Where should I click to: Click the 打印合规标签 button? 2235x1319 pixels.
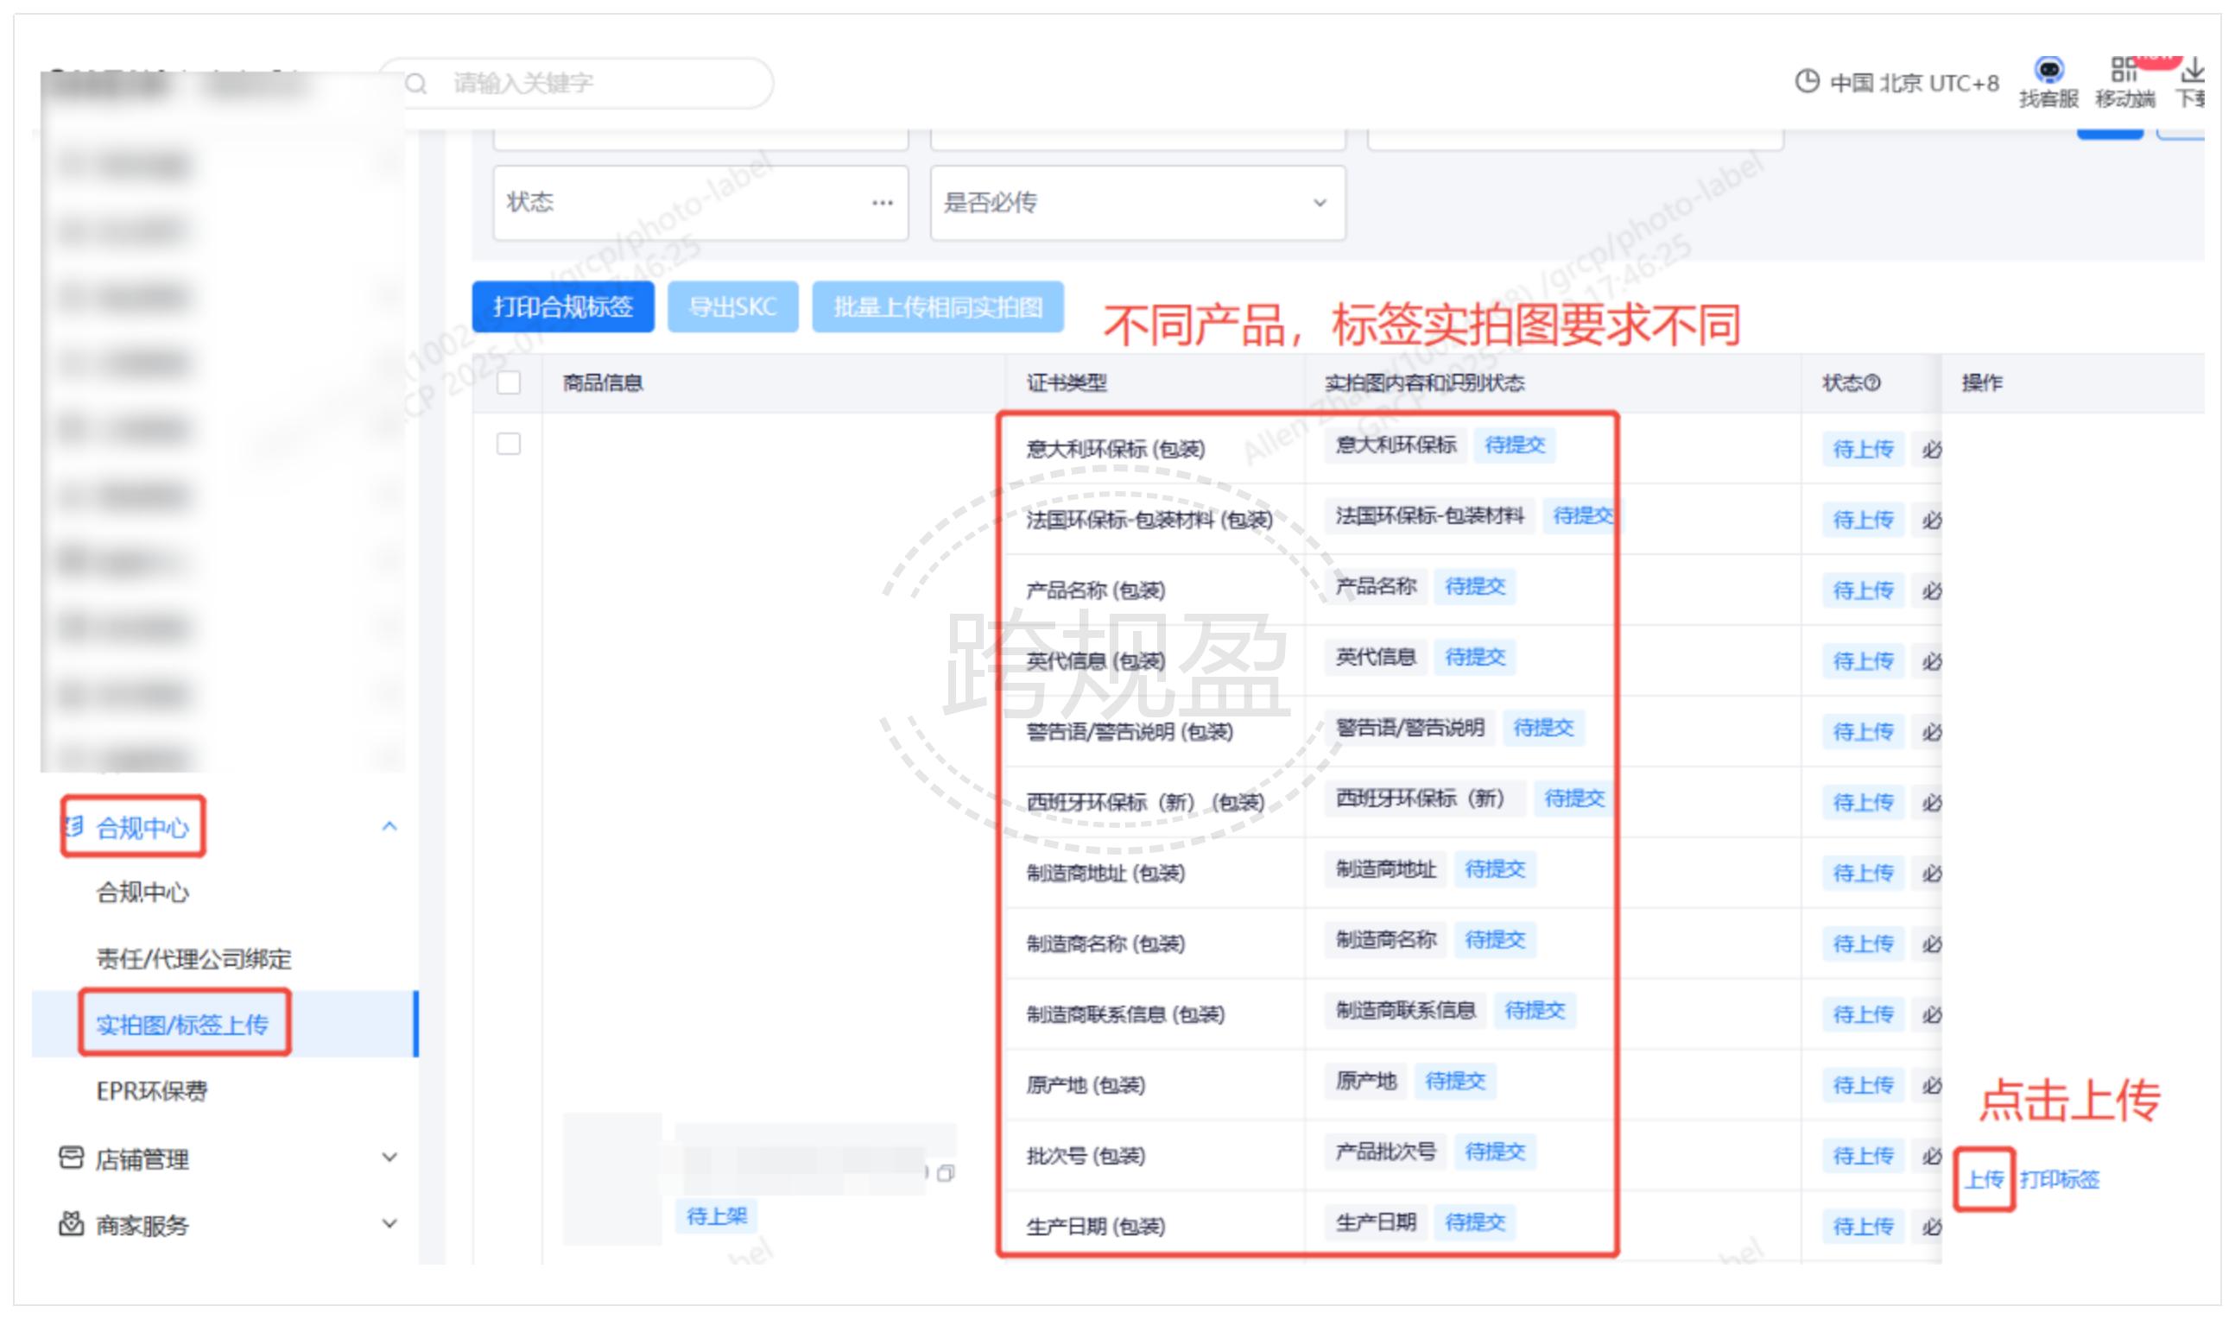coord(563,307)
